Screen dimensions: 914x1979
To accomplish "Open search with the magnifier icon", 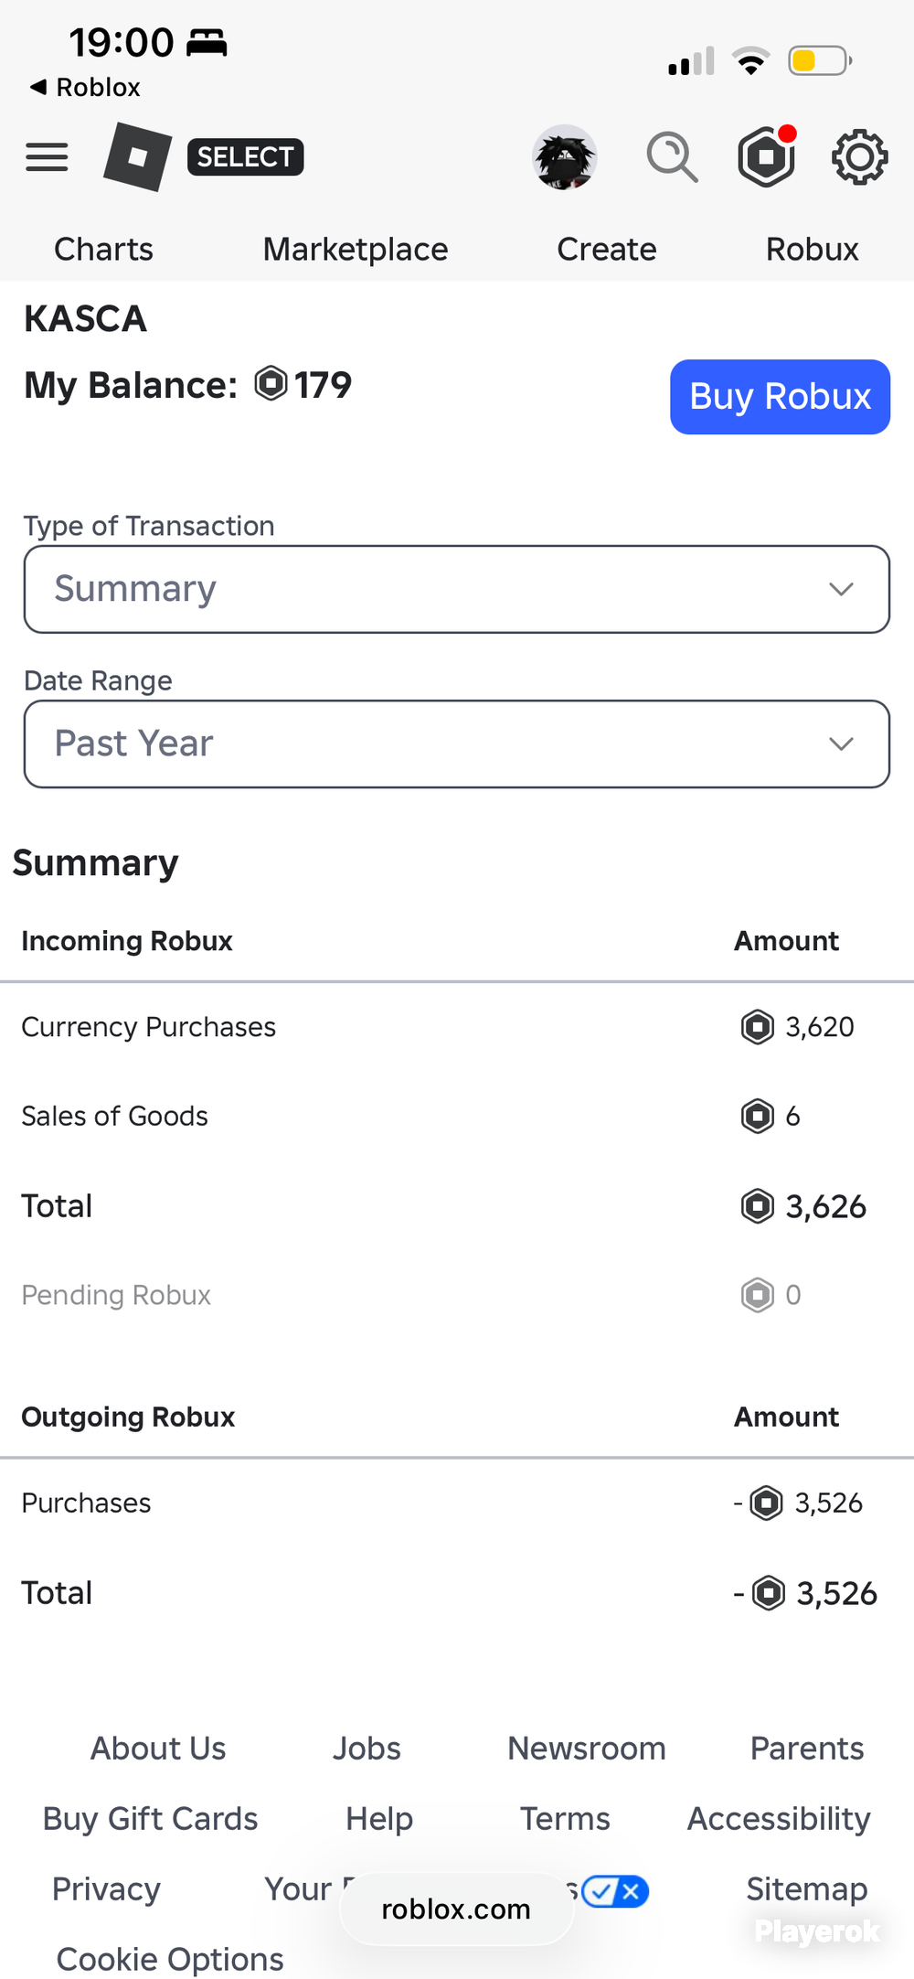I will tap(673, 157).
